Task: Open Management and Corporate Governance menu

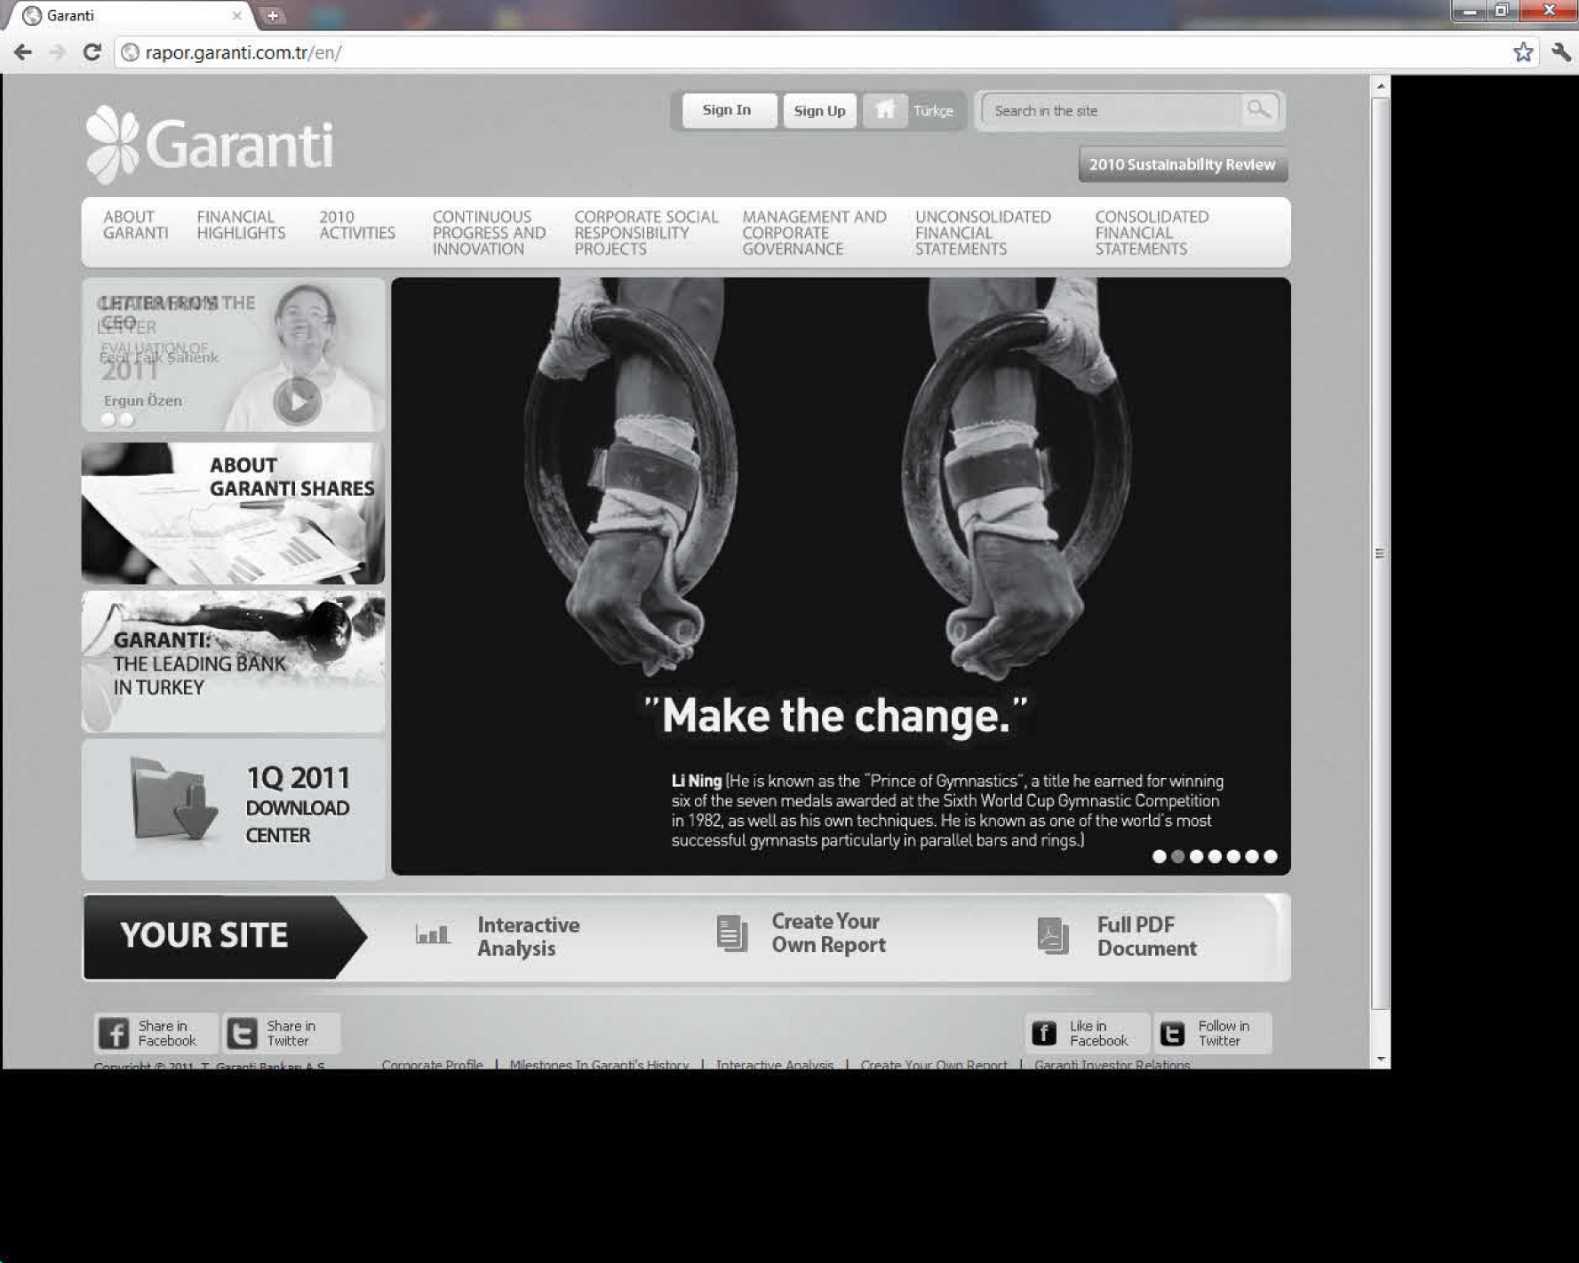Action: pyautogui.click(x=814, y=233)
